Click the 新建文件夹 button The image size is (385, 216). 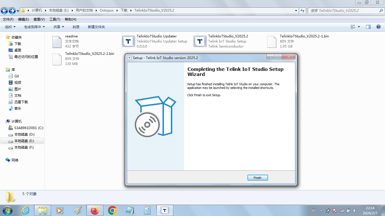click(x=96, y=27)
